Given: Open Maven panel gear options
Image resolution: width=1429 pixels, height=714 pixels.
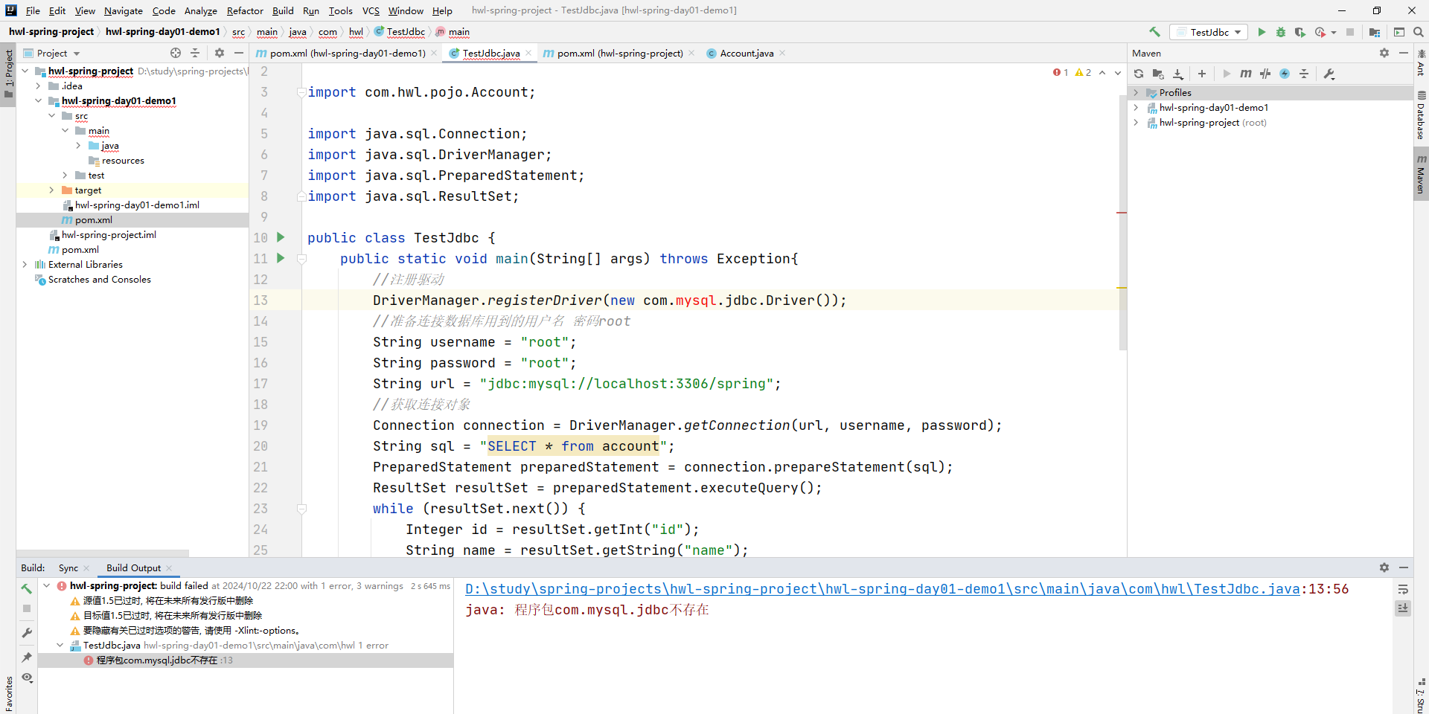Looking at the screenshot, I should 1384,53.
